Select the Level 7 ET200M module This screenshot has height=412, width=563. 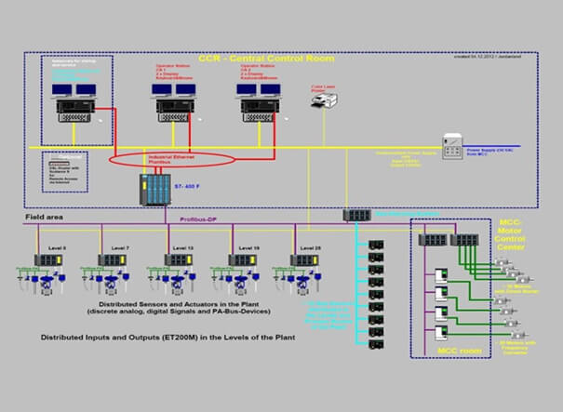(112, 259)
